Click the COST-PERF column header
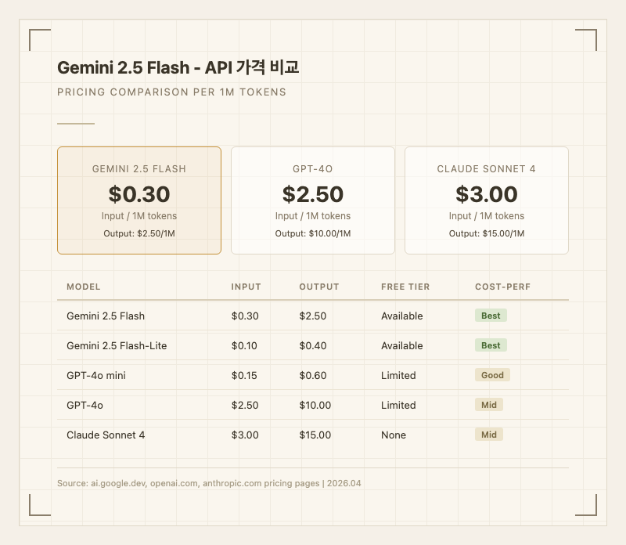Screen dimensions: 626x545 point(502,287)
